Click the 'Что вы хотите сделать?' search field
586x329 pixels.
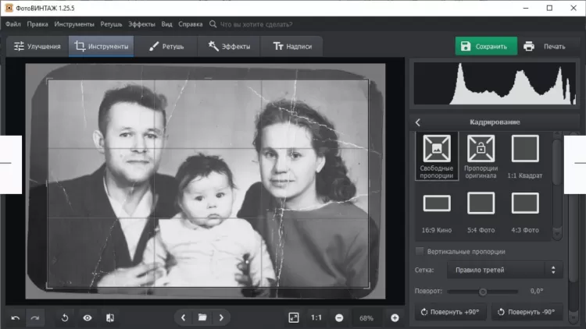point(256,24)
